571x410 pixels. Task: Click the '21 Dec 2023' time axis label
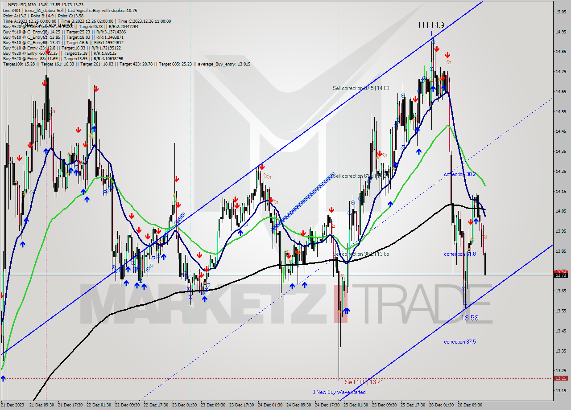point(13,405)
